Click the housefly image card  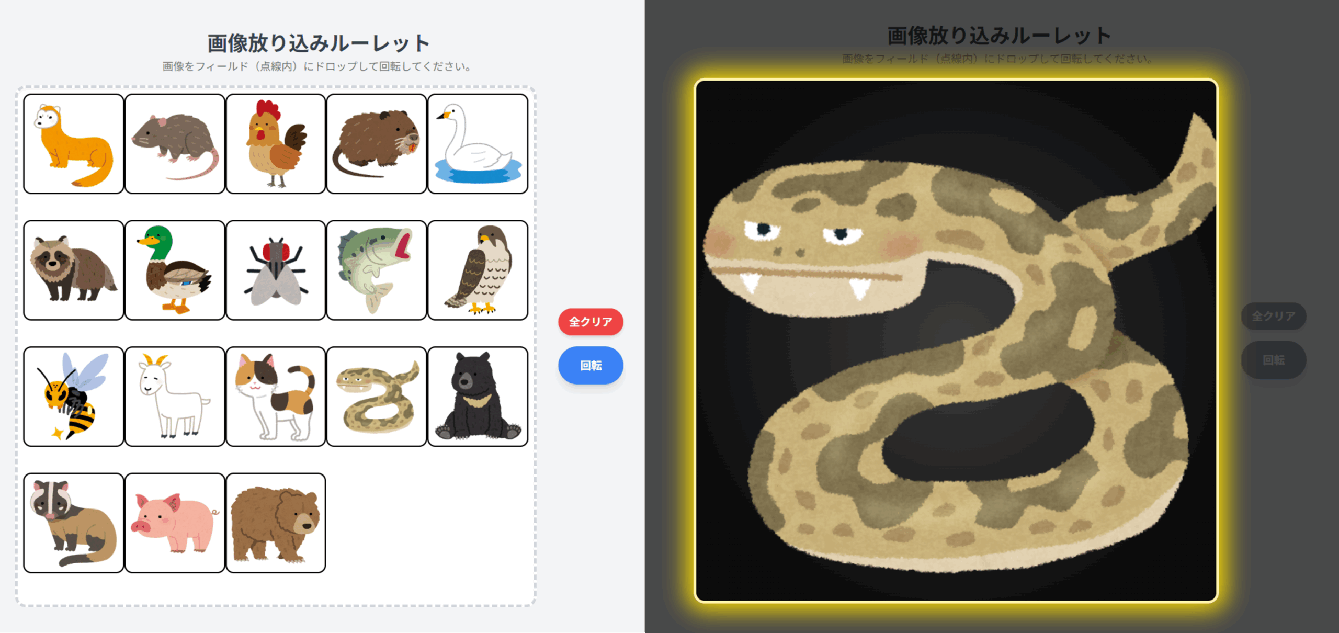[276, 270]
